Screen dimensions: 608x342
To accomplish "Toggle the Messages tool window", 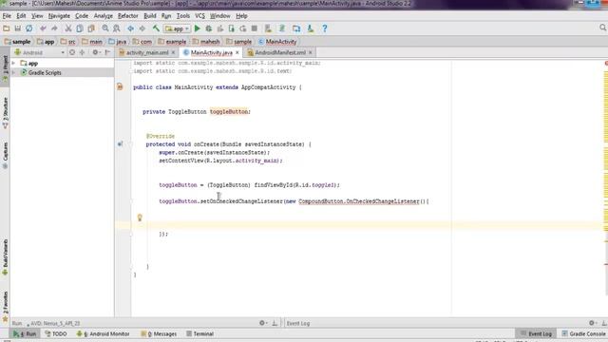I will click(159, 333).
